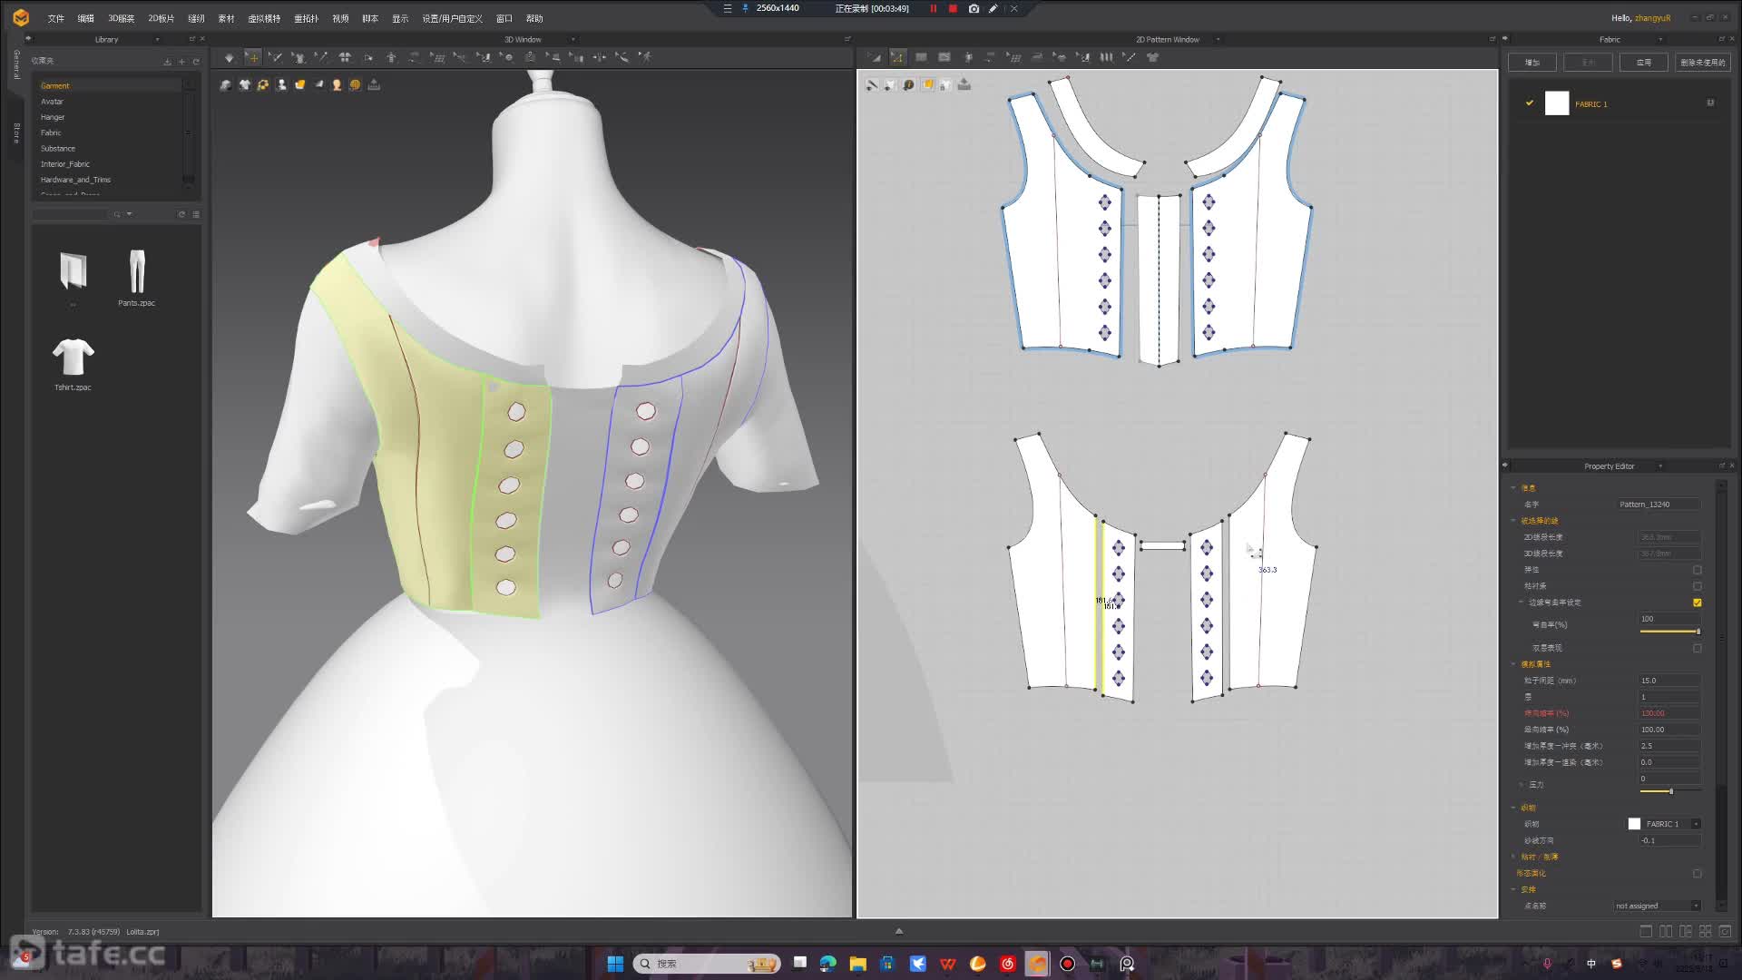The width and height of the screenshot is (1742, 980).
Task: Expand the 压力 property
Action: click(1522, 784)
